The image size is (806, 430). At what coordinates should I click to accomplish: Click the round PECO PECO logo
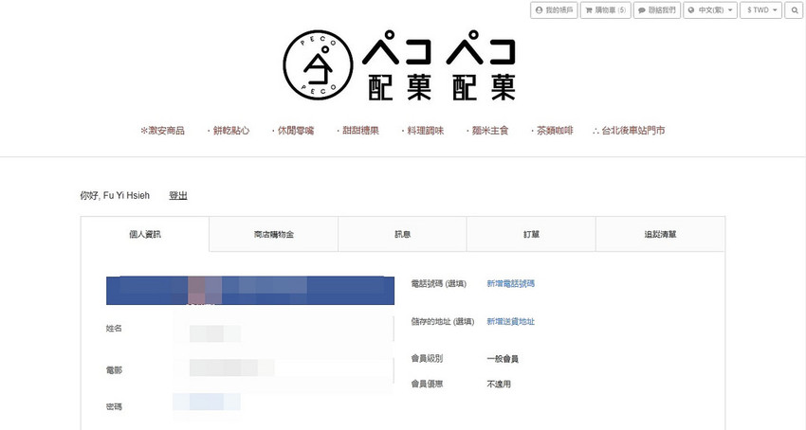(319, 64)
